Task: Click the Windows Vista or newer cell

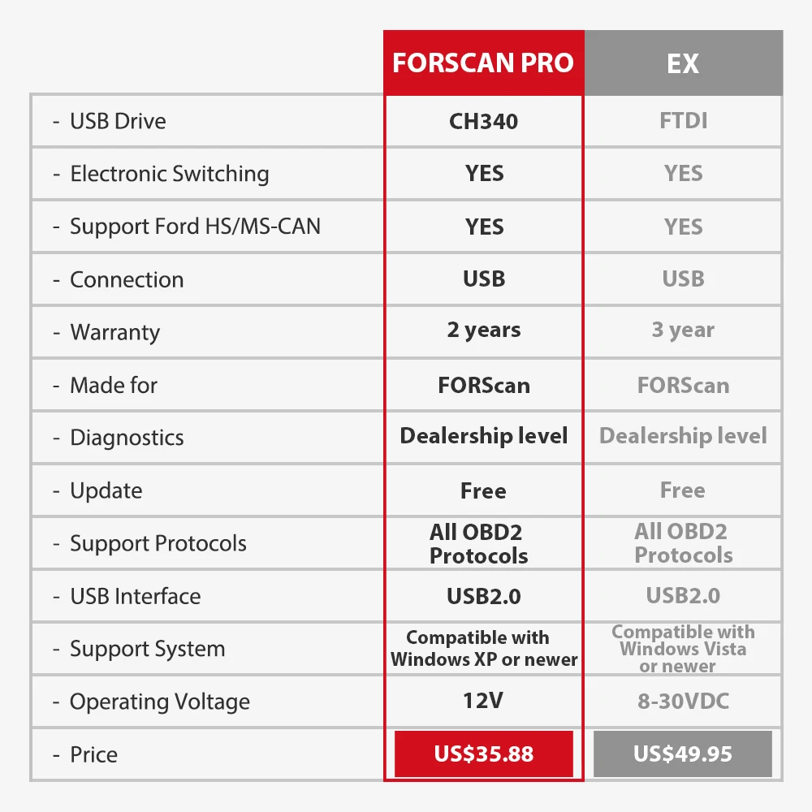Action: [x=683, y=649]
